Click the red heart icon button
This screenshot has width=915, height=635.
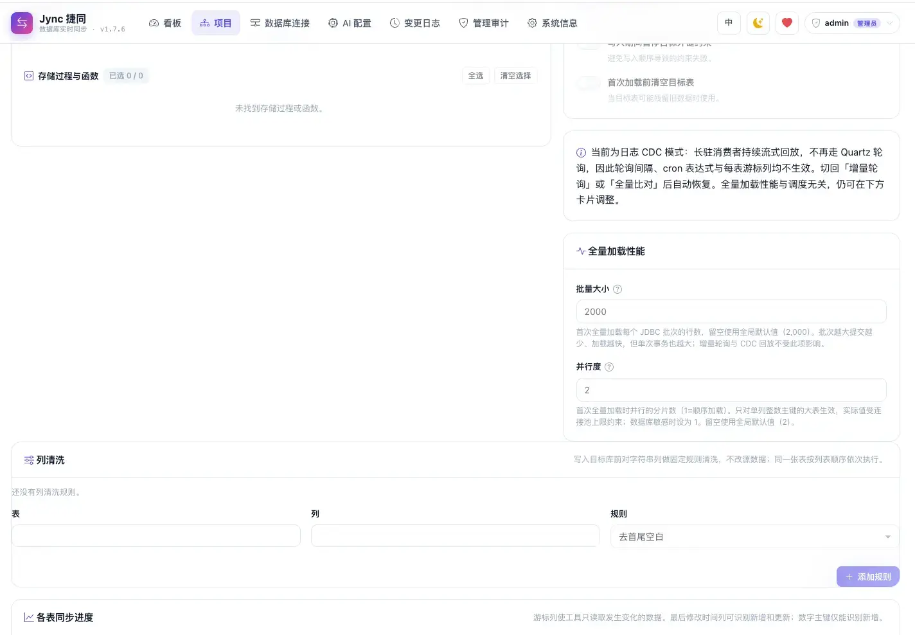pyautogui.click(x=787, y=23)
